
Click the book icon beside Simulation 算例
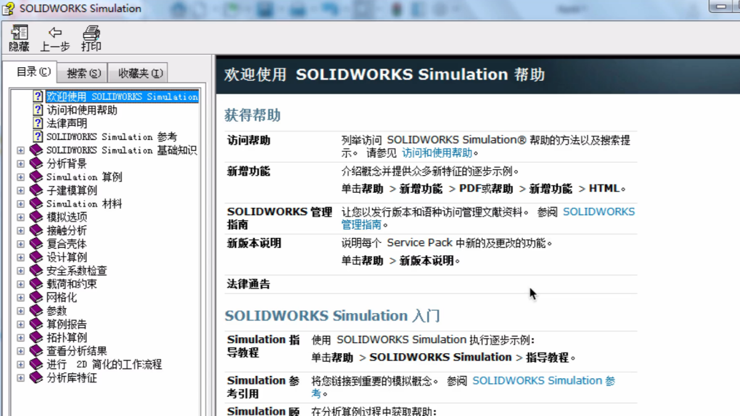36,177
